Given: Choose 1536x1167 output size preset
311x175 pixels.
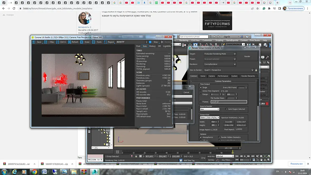Looking at the screenshot, I should tap(241, 122).
